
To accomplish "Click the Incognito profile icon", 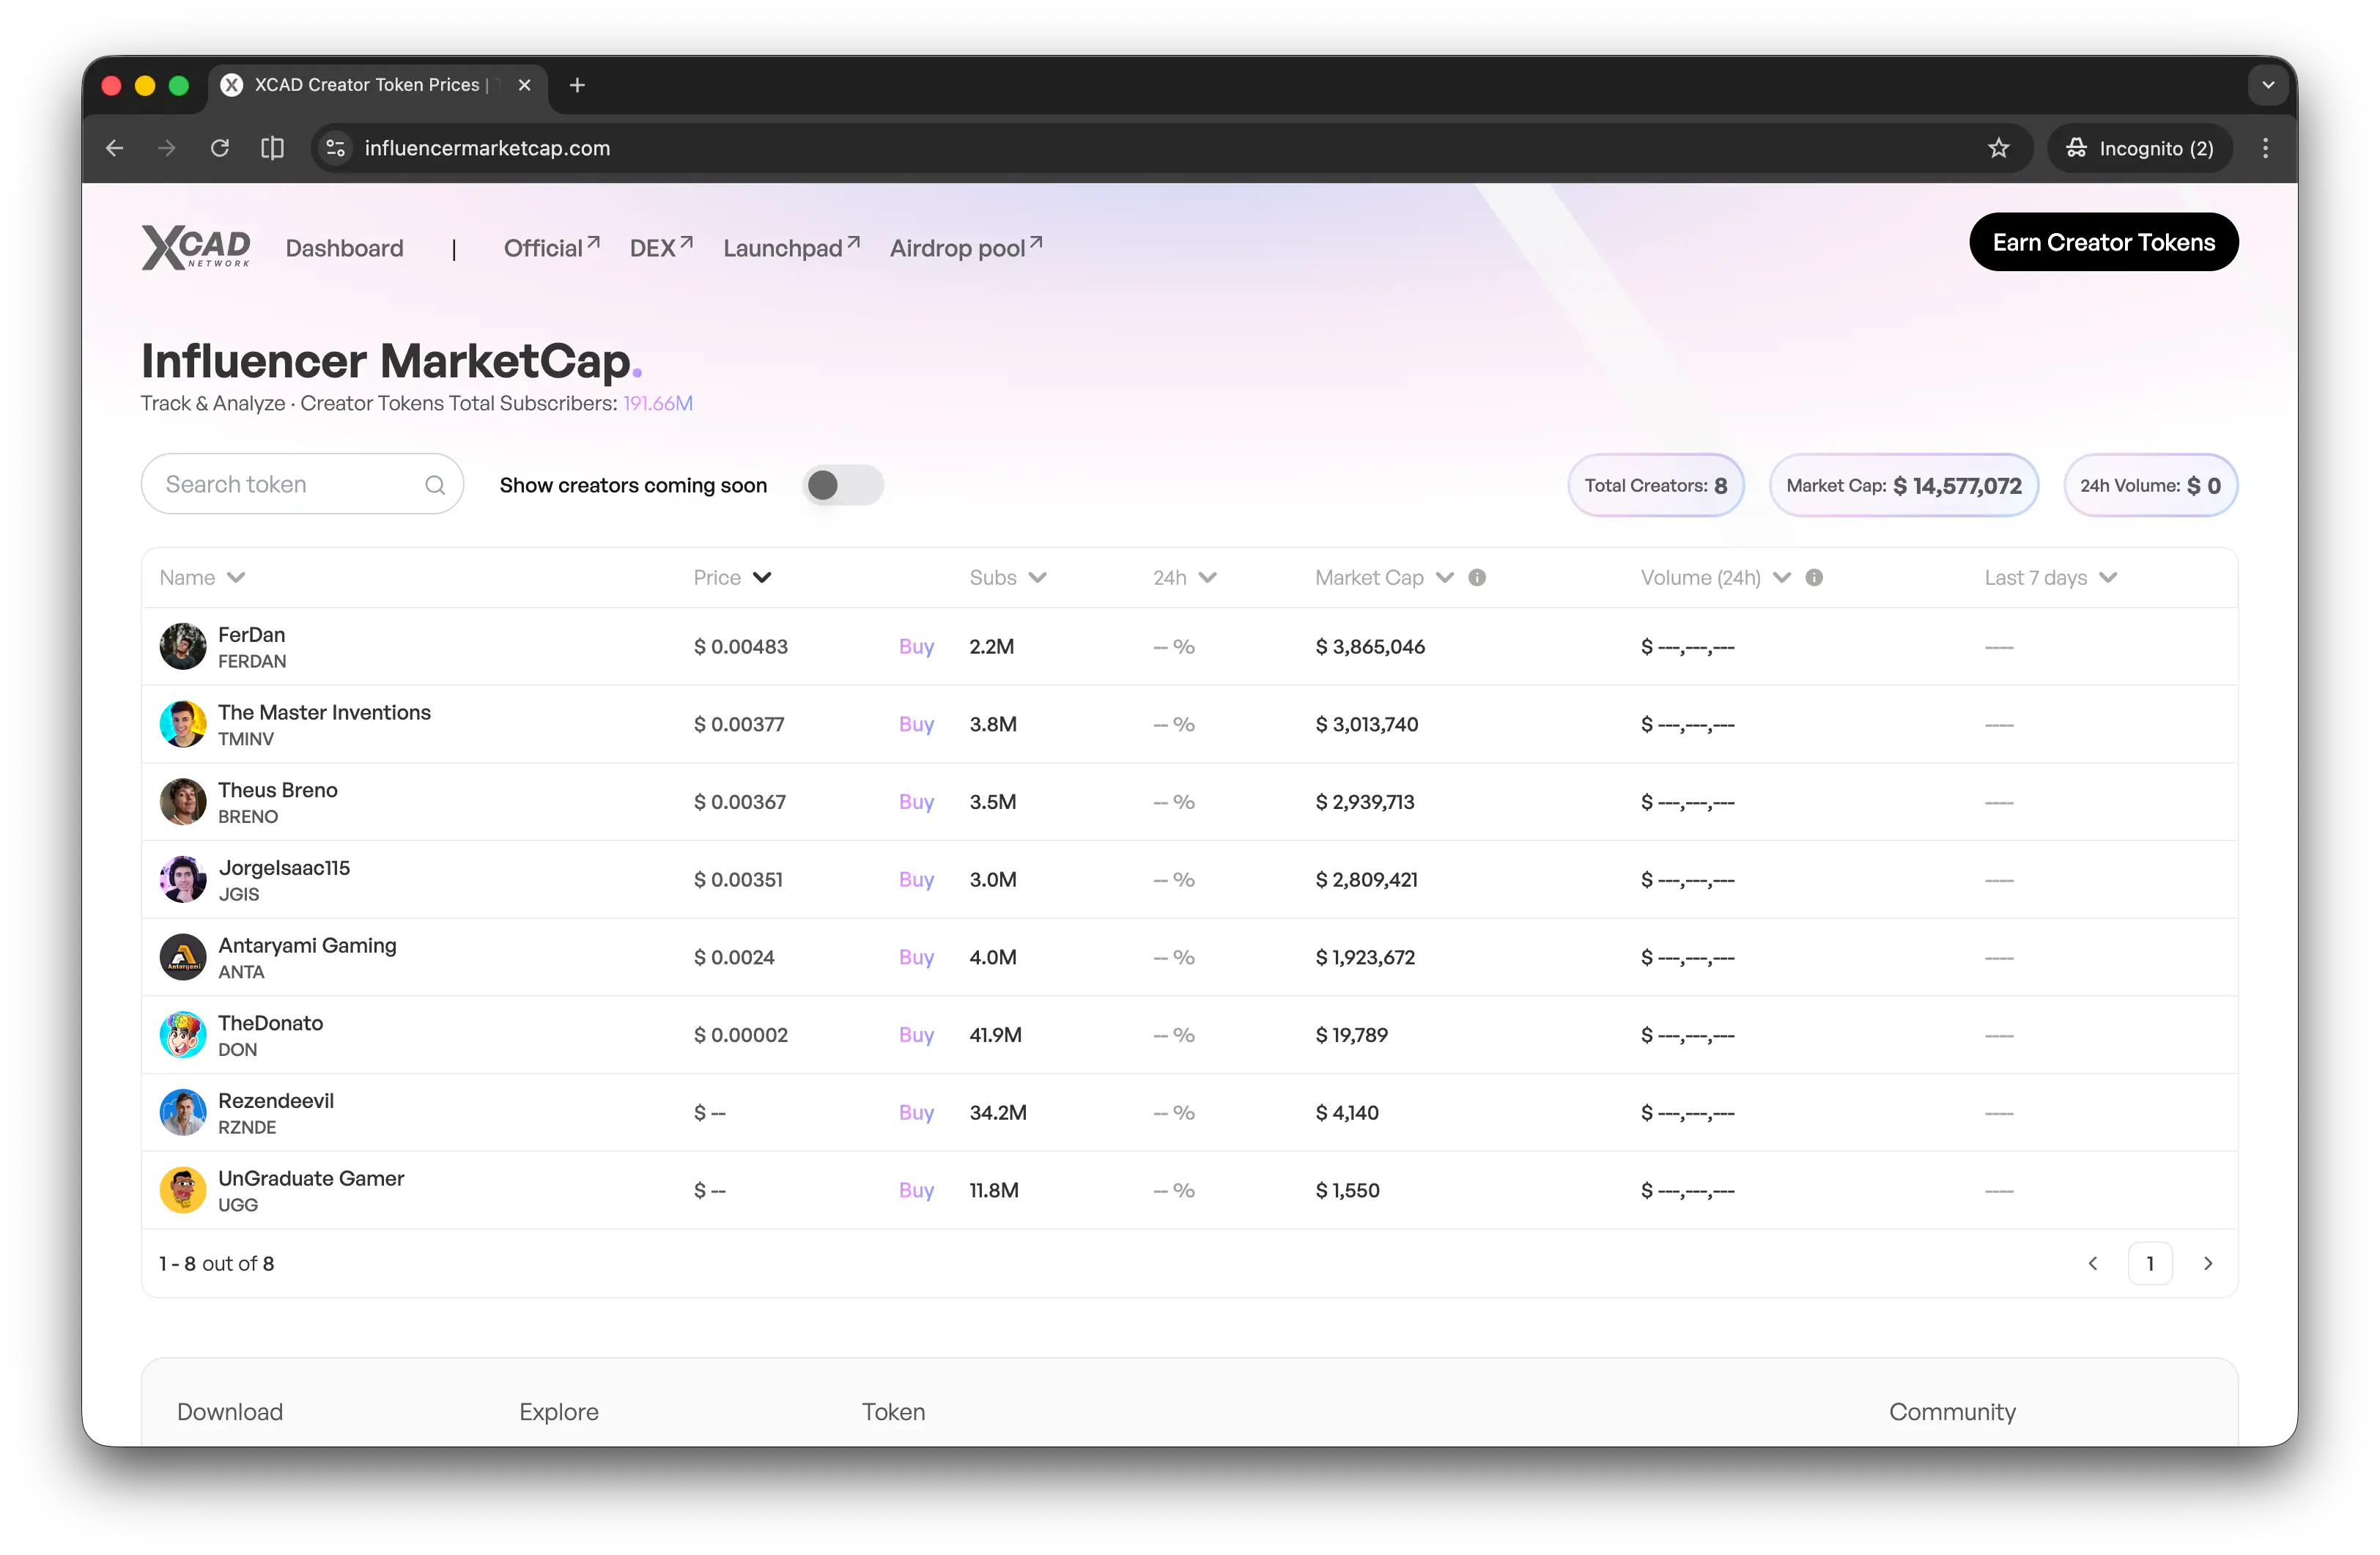I will 2075,147.
